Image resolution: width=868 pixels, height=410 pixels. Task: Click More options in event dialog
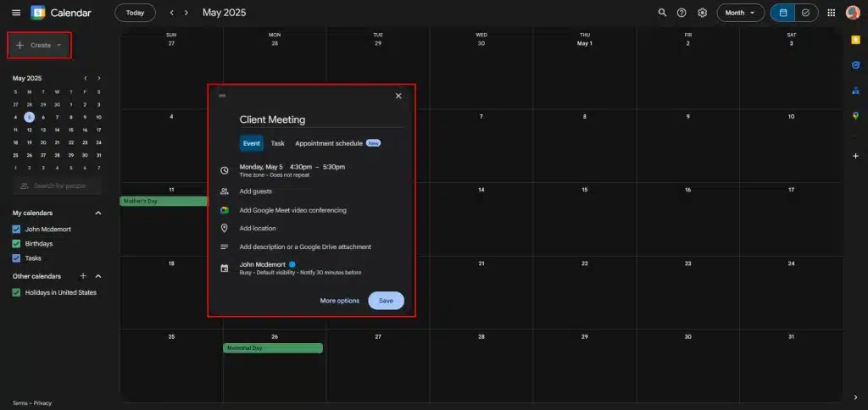339,301
